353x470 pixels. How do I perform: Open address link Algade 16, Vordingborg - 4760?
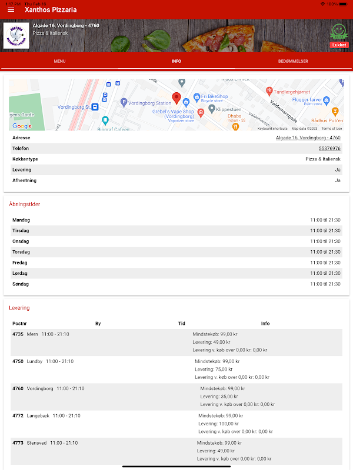coord(308,138)
